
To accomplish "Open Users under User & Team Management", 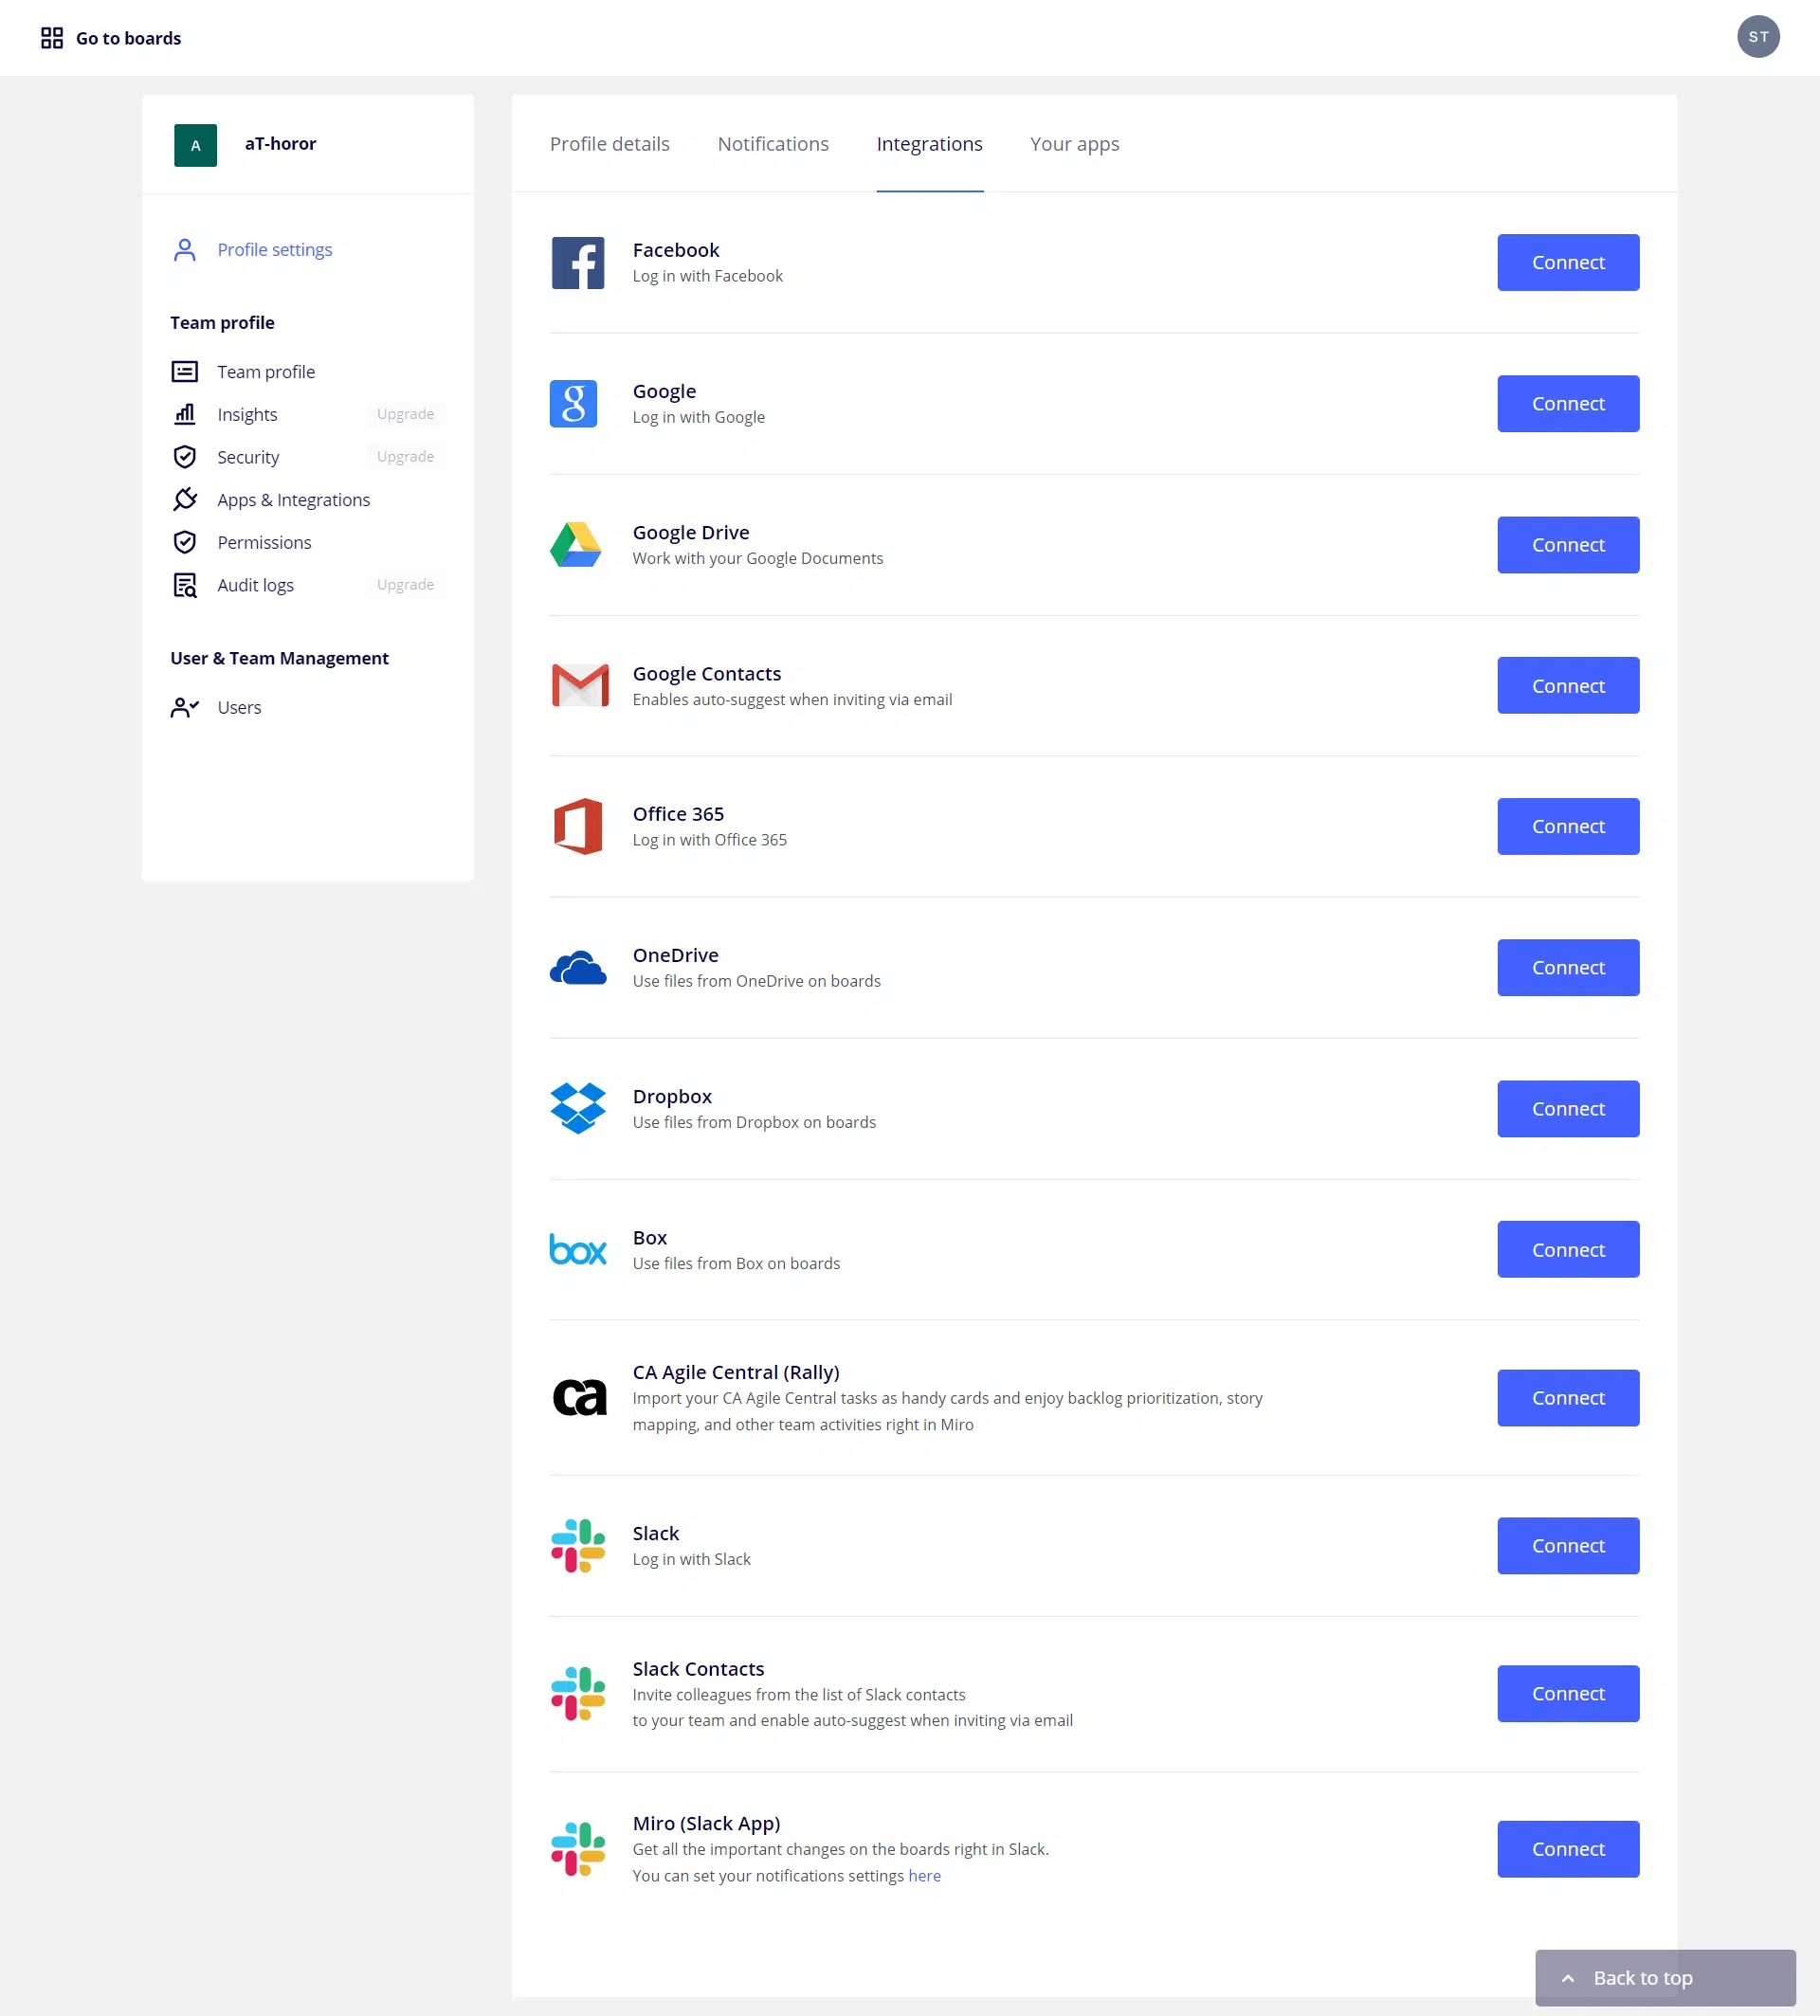I will (239, 708).
